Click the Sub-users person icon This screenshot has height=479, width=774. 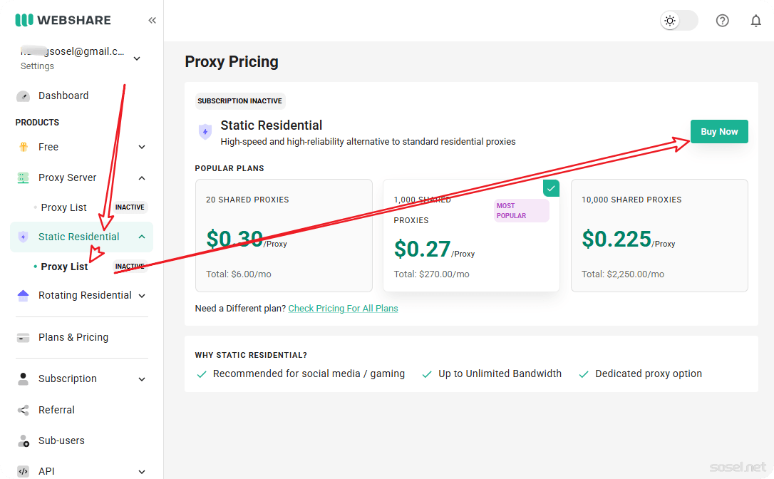(23, 441)
